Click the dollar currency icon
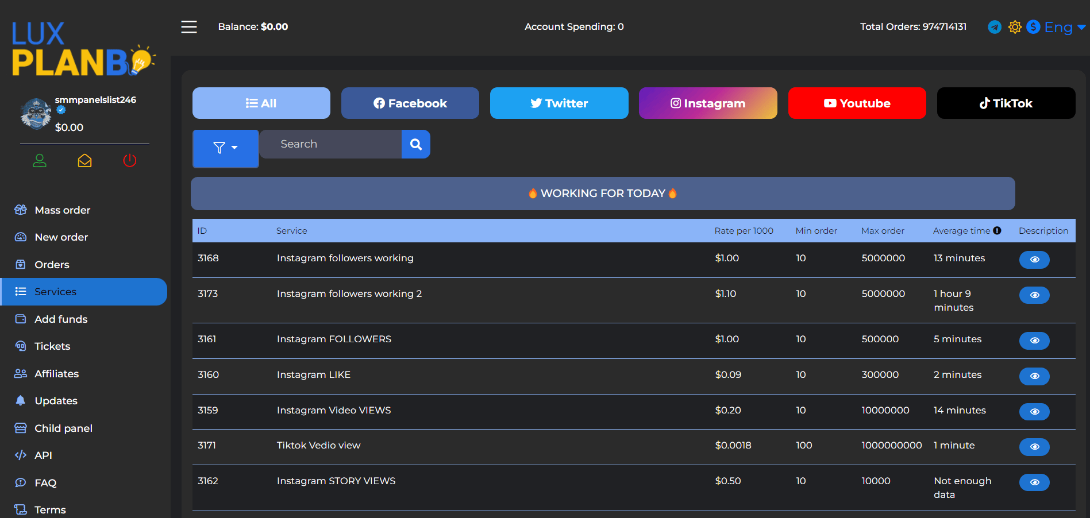1090x518 pixels. [1033, 27]
